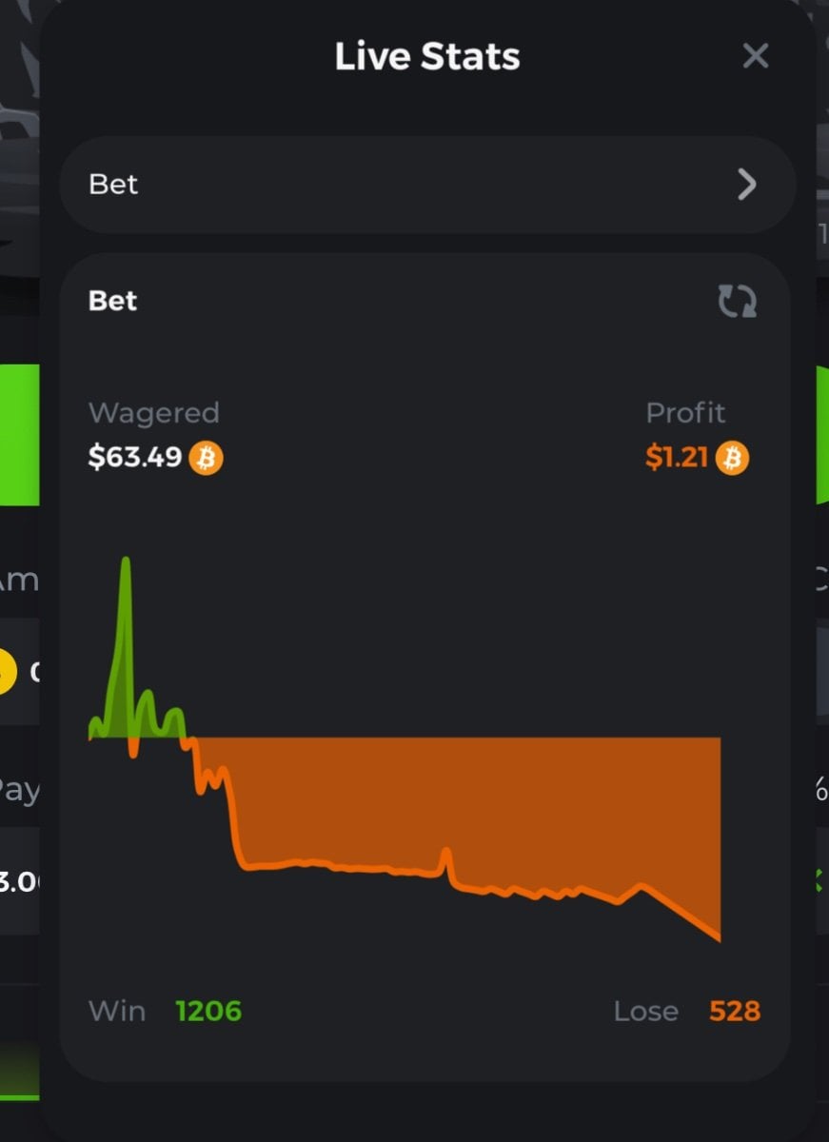Viewport: 829px width, 1142px height.
Task: Click the tall green peak on chart
Action: click(125, 590)
